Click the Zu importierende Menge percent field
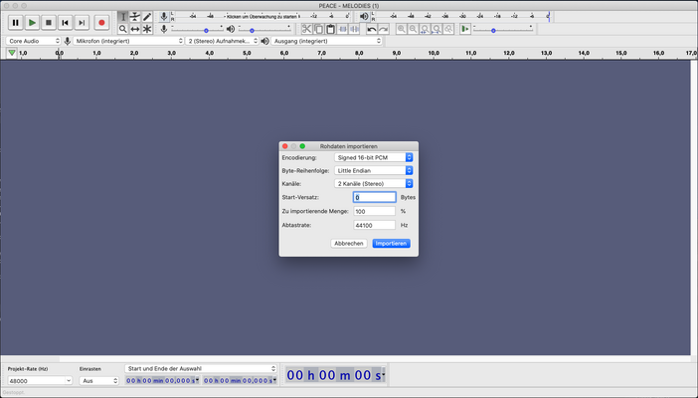 pos(375,211)
